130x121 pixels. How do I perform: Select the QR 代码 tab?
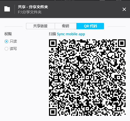coord(90,26)
